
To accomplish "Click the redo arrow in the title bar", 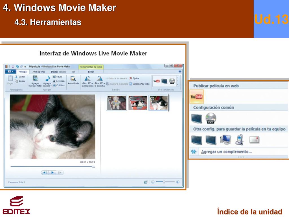I will (x=21, y=66).
